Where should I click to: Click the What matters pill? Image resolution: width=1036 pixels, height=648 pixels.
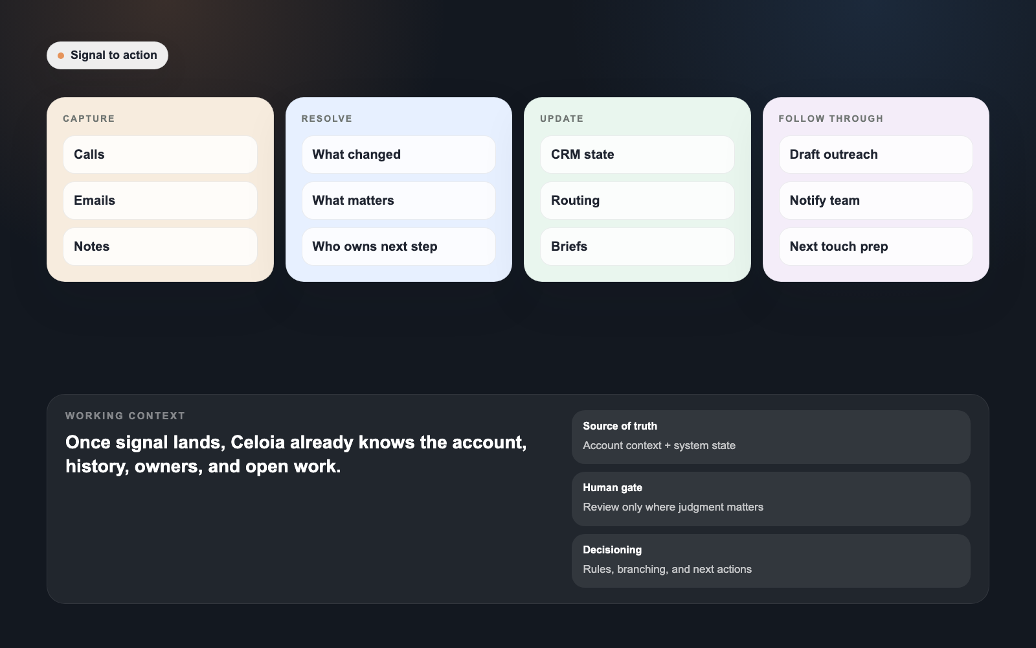click(398, 200)
